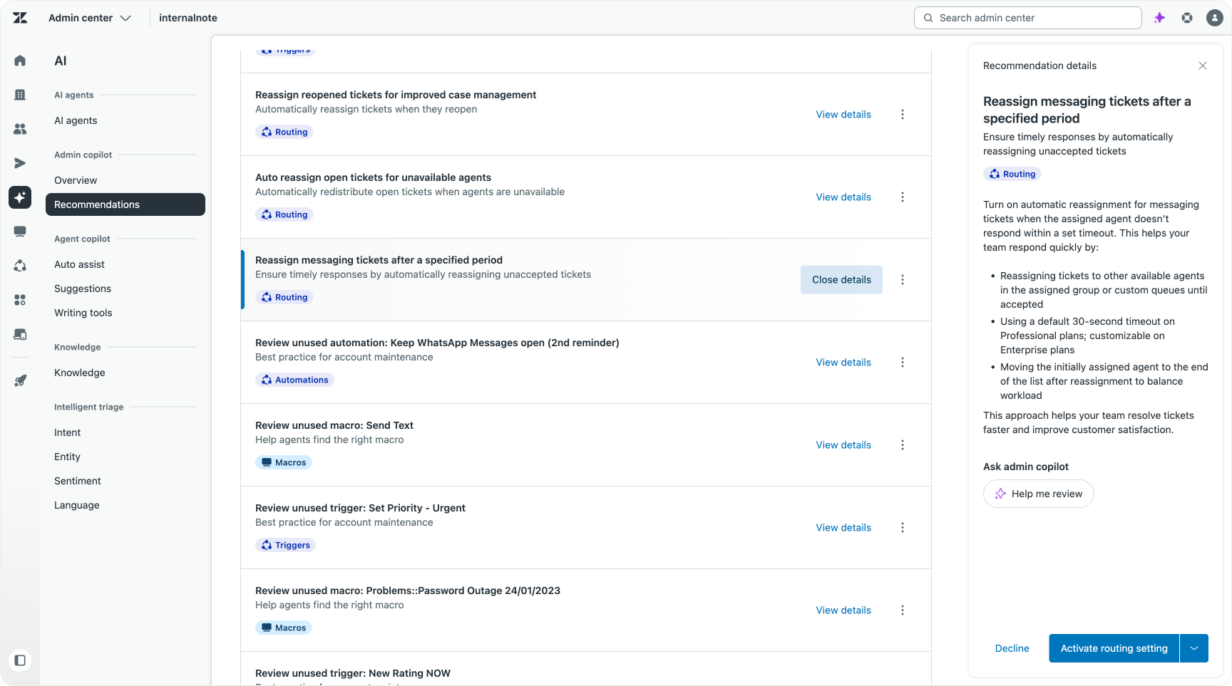Open options menu for Auto reassign open tickets
The width and height of the screenshot is (1232, 686).
pyautogui.click(x=903, y=197)
